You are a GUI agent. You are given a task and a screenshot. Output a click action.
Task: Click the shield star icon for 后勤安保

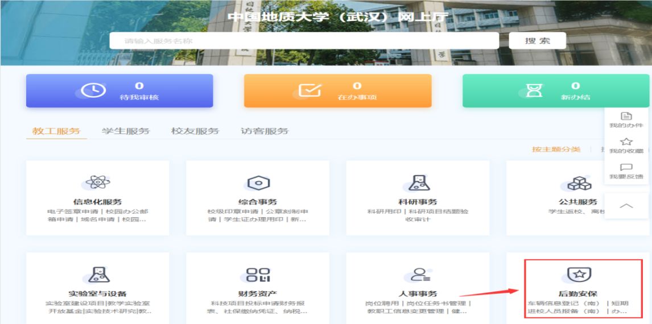[x=579, y=275]
